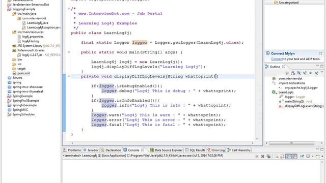The width and height of the screenshot is (326, 183).
Task: Collapse the displayDiffLogLevels method fold marker
Action: (69, 76)
